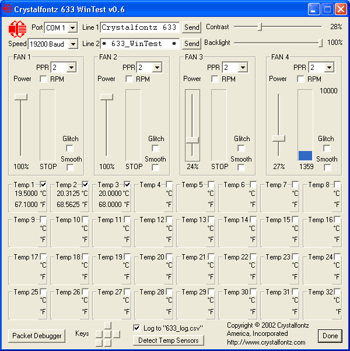Click the Temp 3 value 20.0000 °C
Screen dimensions: 350x351
click(x=114, y=194)
